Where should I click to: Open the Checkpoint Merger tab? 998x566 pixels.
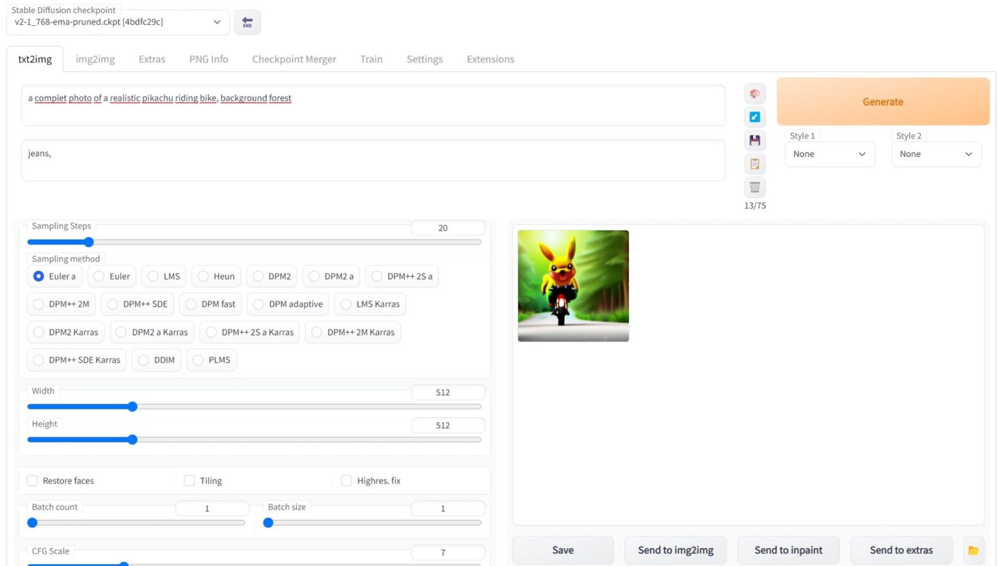(294, 59)
